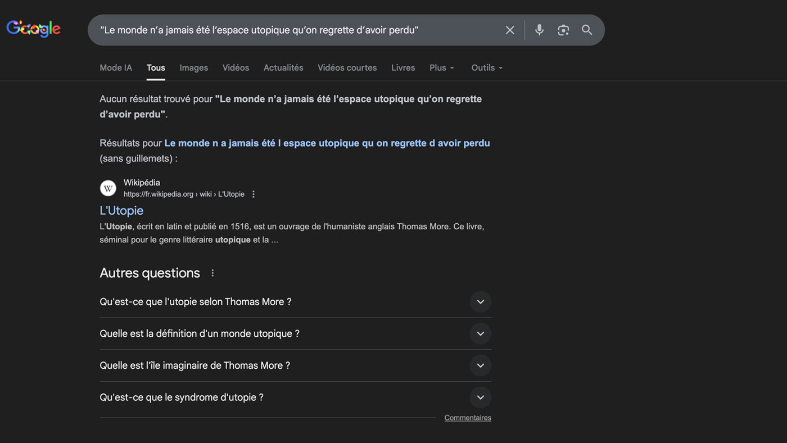Start voice search with microphone icon
Viewport: 787px width, 443px height.
pyautogui.click(x=539, y=30)
